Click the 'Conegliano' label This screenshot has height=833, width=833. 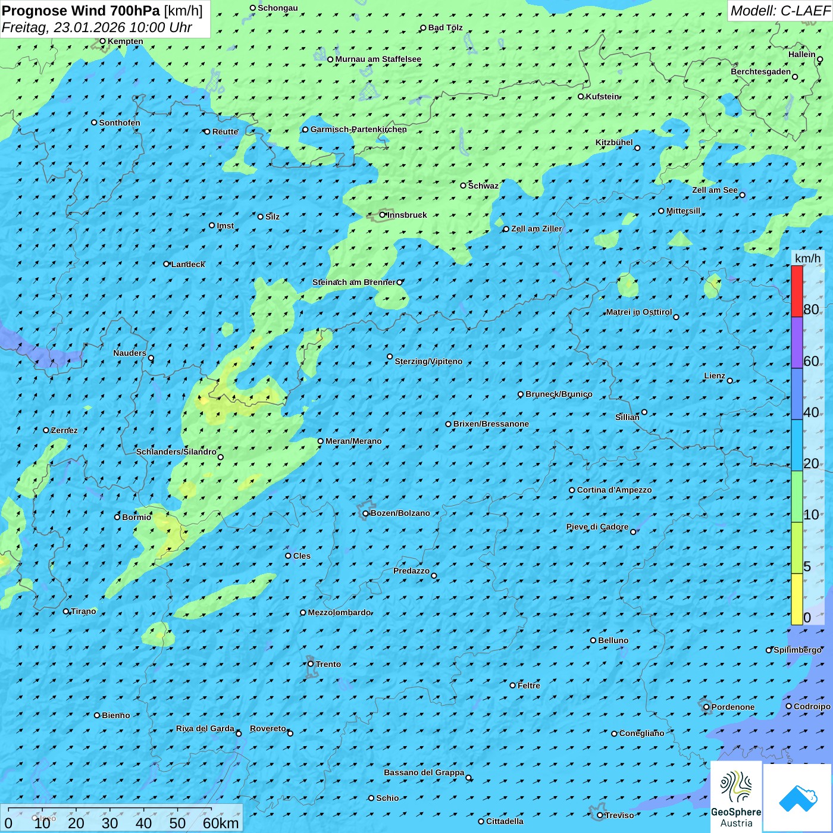(641, 733)
